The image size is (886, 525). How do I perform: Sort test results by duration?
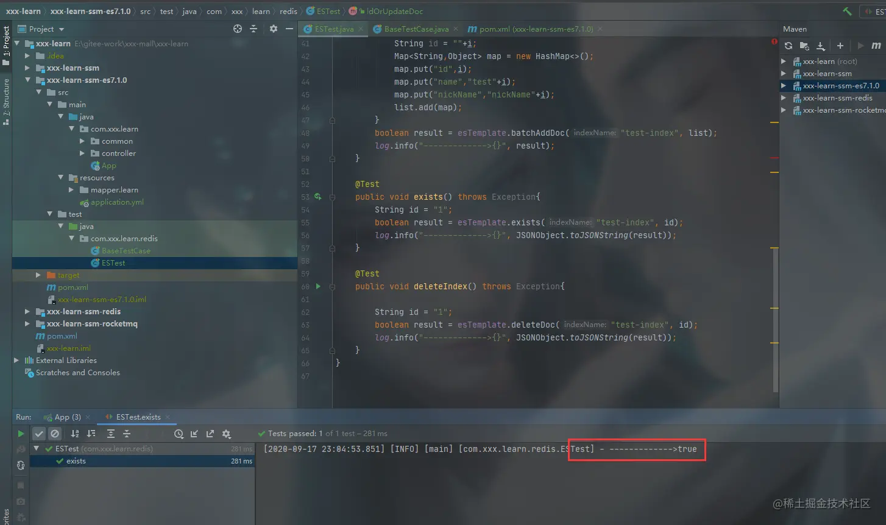pos(91,434)
